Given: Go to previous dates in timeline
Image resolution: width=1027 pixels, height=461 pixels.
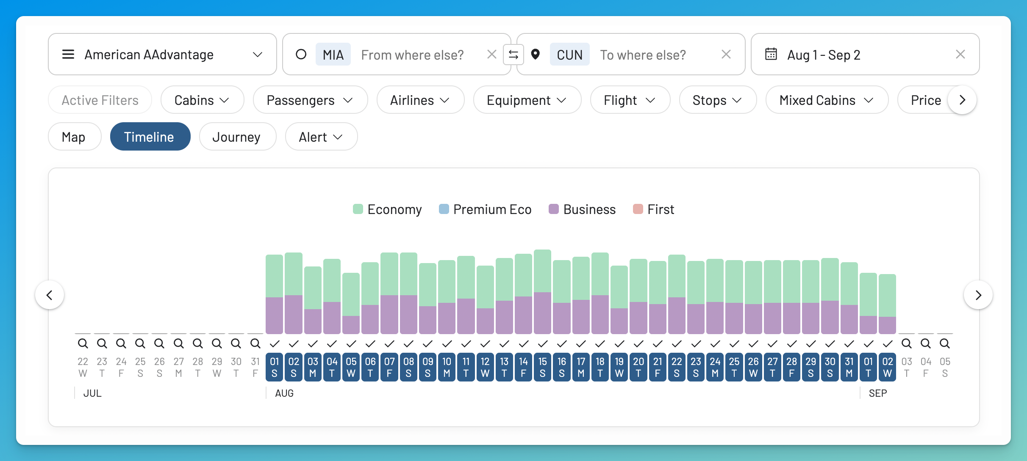Looking at the screenshot, I should click(x=50, y=295).
